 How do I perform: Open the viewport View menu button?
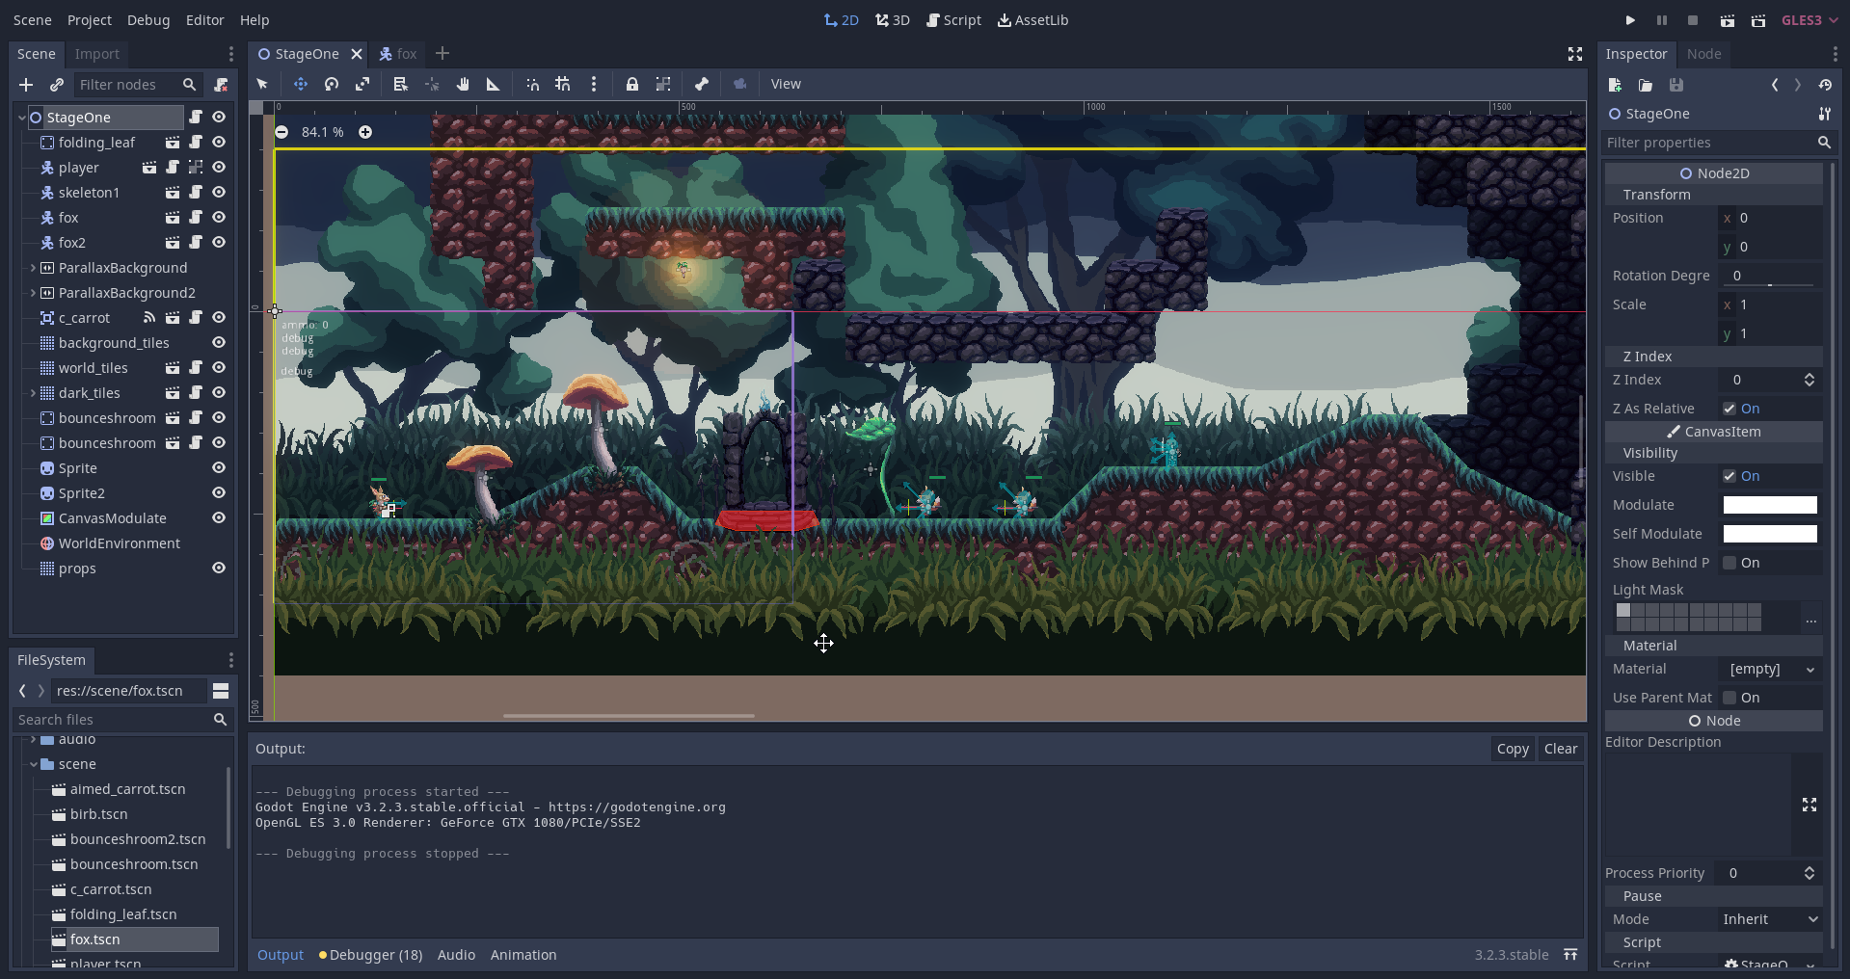(x=786, y=85)
